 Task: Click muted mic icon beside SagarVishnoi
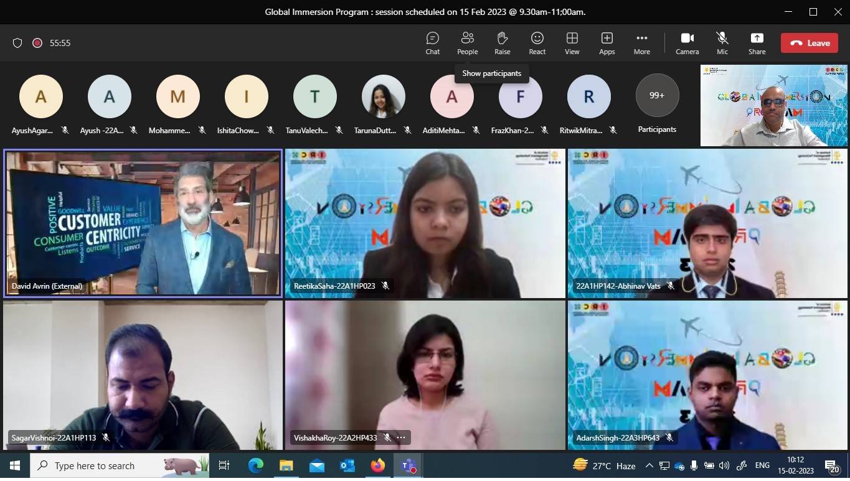tap(106, 437)
